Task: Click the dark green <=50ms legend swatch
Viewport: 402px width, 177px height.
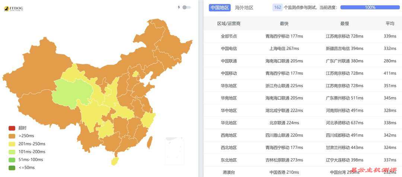Action: [x=12, y=168]
